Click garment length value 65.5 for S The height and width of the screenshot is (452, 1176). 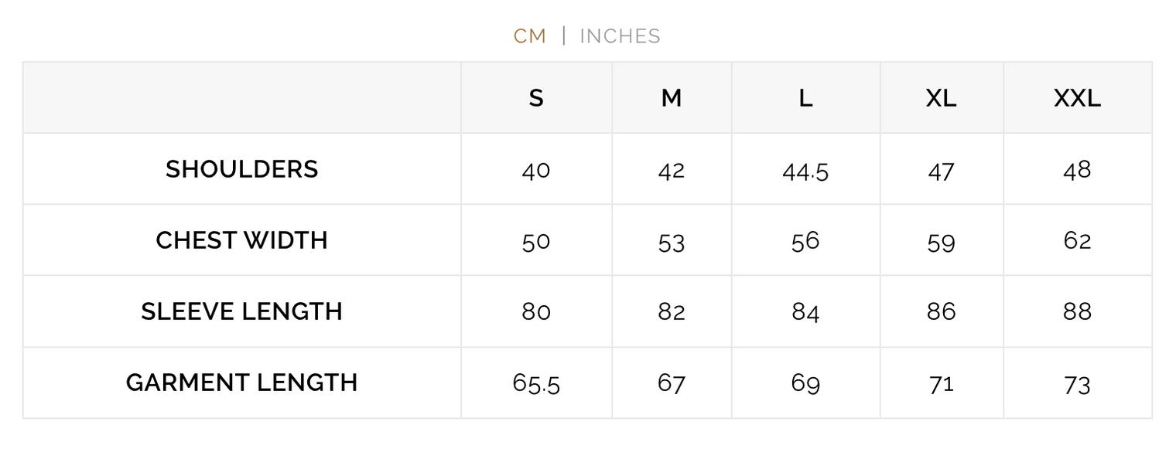point(536,383)
